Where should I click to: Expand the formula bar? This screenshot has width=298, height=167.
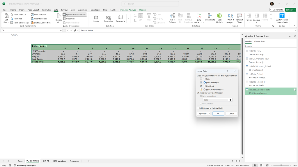(x=295, y=30)
